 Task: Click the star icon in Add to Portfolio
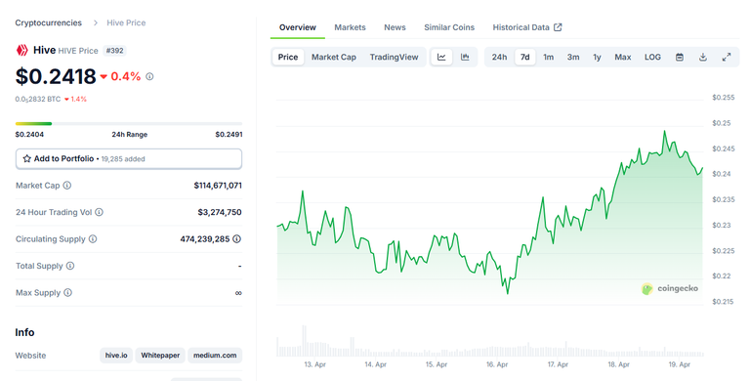tap(27, 158)
